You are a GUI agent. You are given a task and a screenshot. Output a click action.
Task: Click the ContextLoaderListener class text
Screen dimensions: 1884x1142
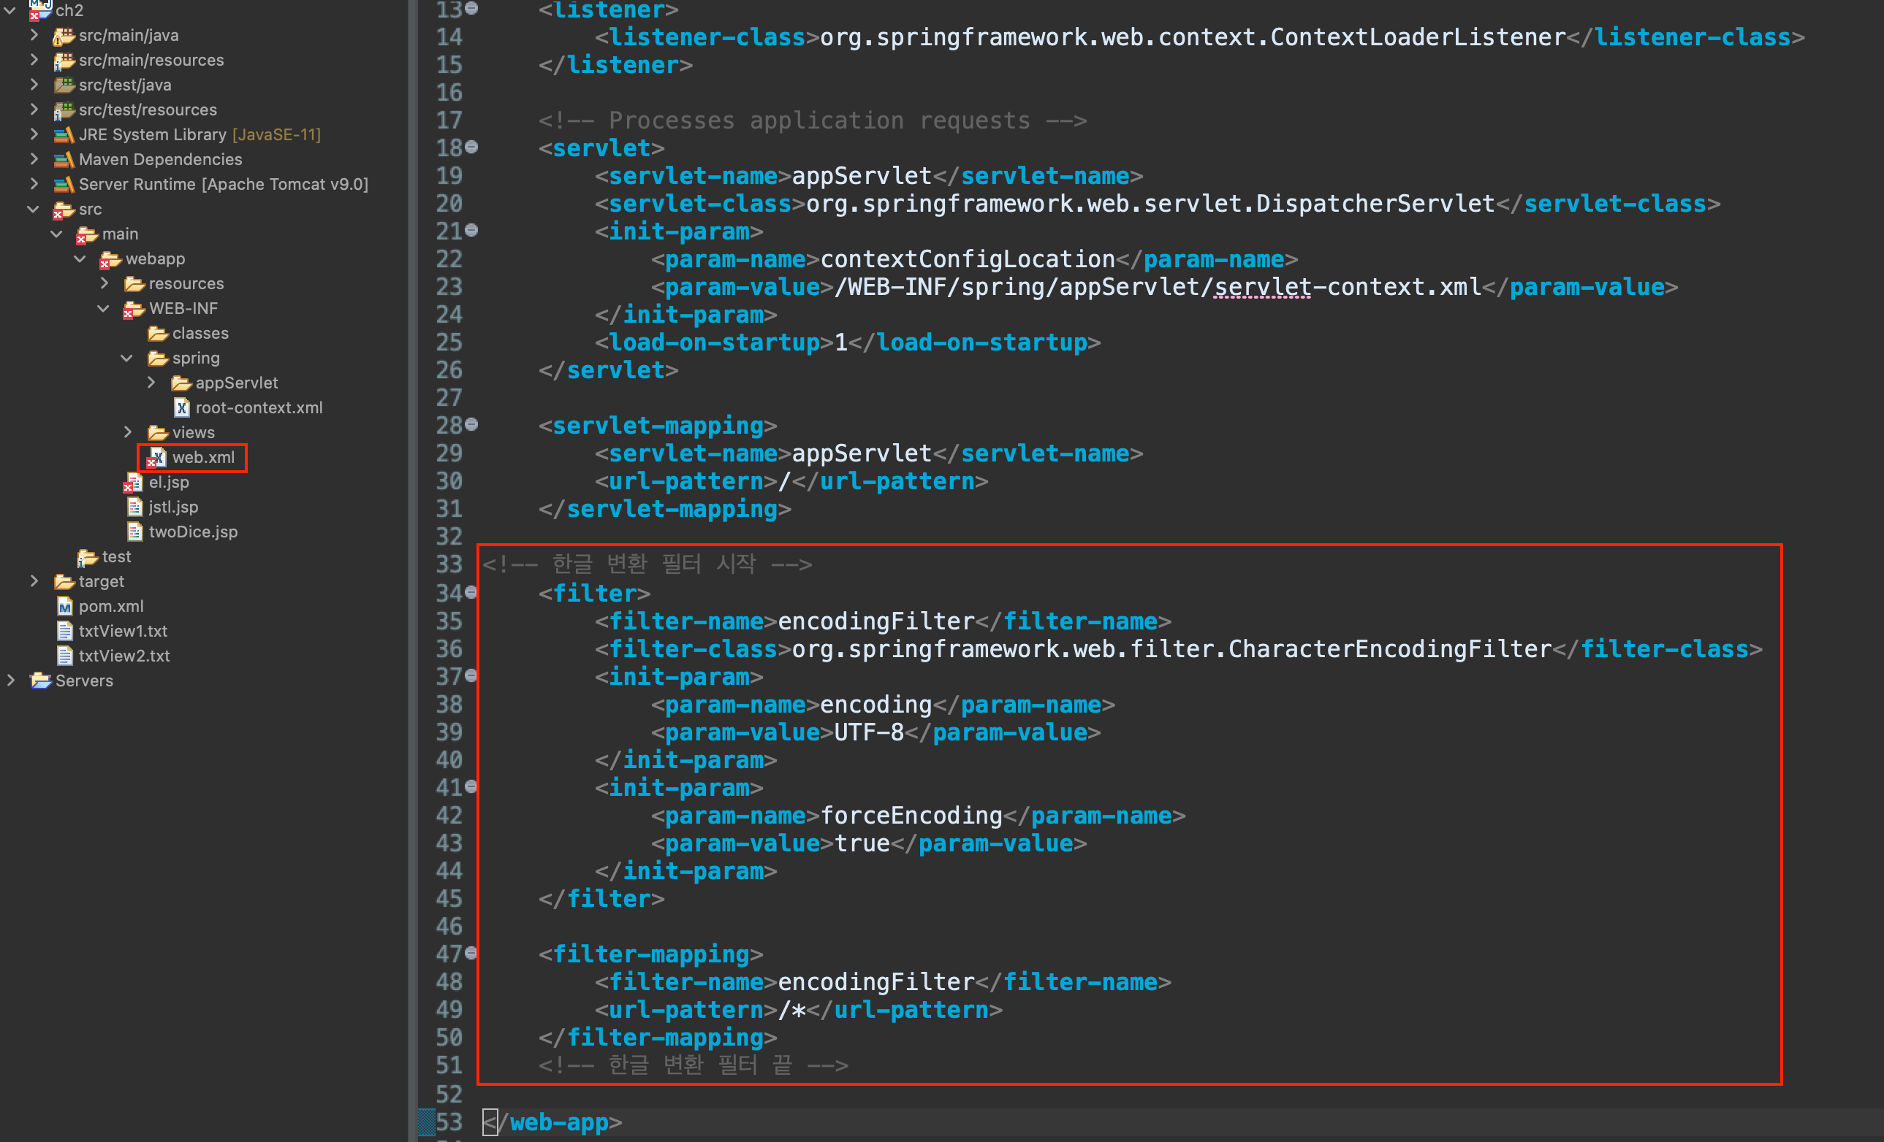(1418, 37)
